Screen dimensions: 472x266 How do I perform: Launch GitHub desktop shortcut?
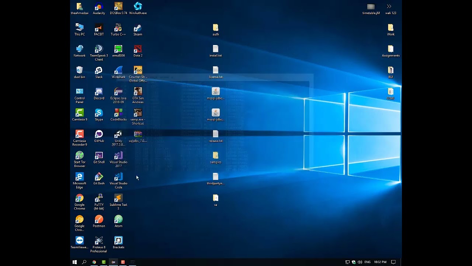[x=99, y=136]
